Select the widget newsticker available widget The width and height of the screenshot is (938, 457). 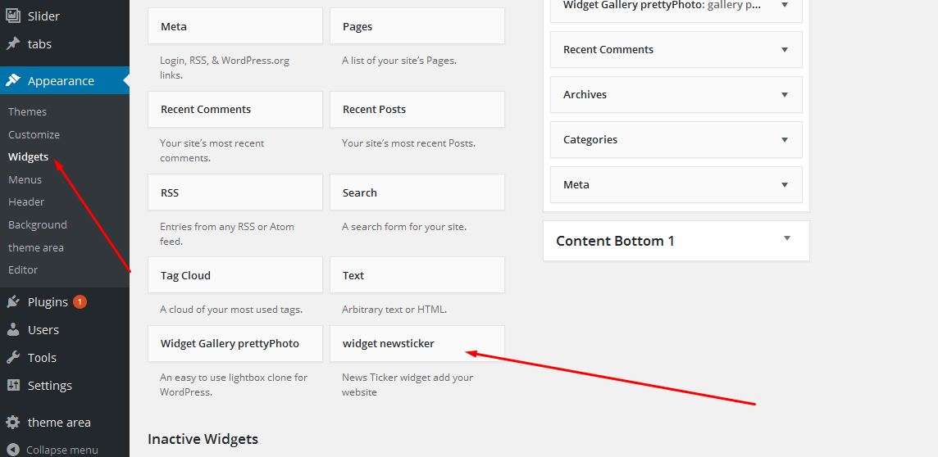(x=417, y=343)
